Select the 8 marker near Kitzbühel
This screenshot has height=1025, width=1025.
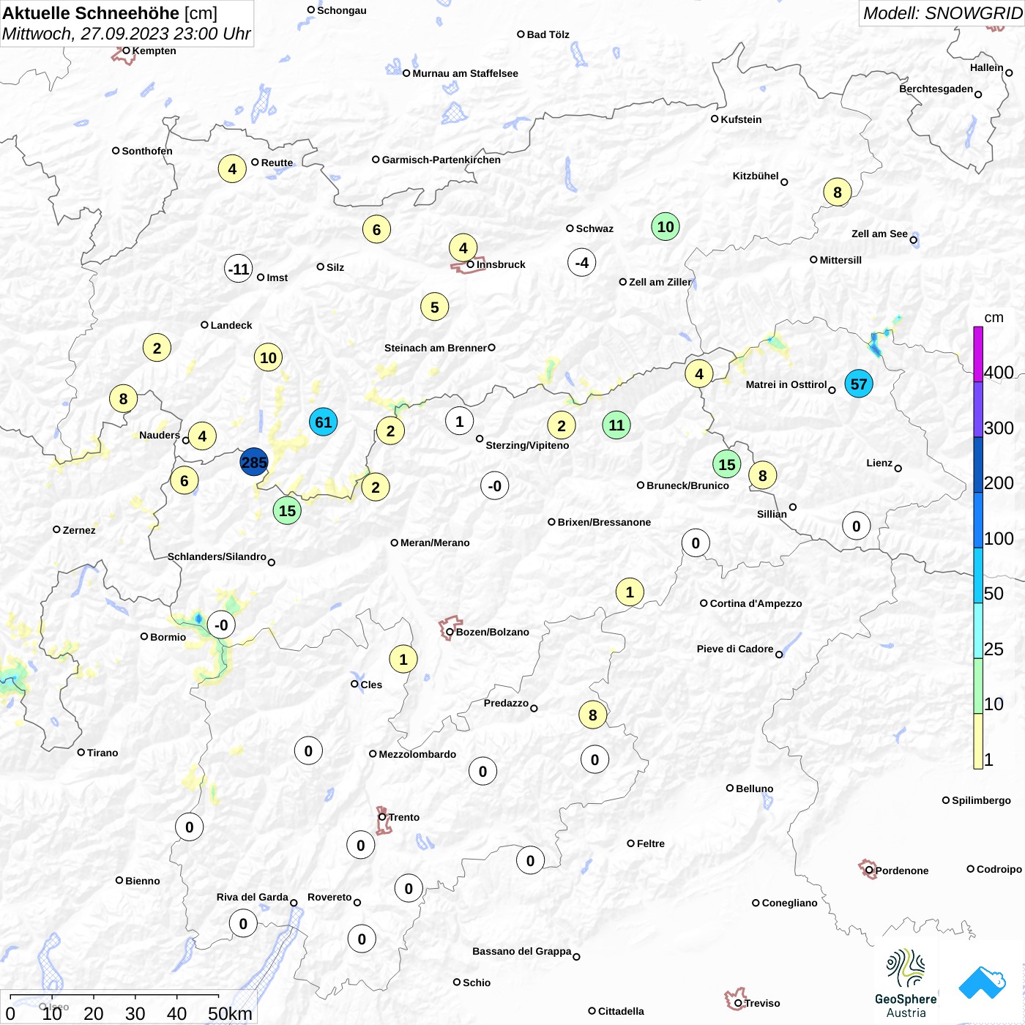pos(838,193)
